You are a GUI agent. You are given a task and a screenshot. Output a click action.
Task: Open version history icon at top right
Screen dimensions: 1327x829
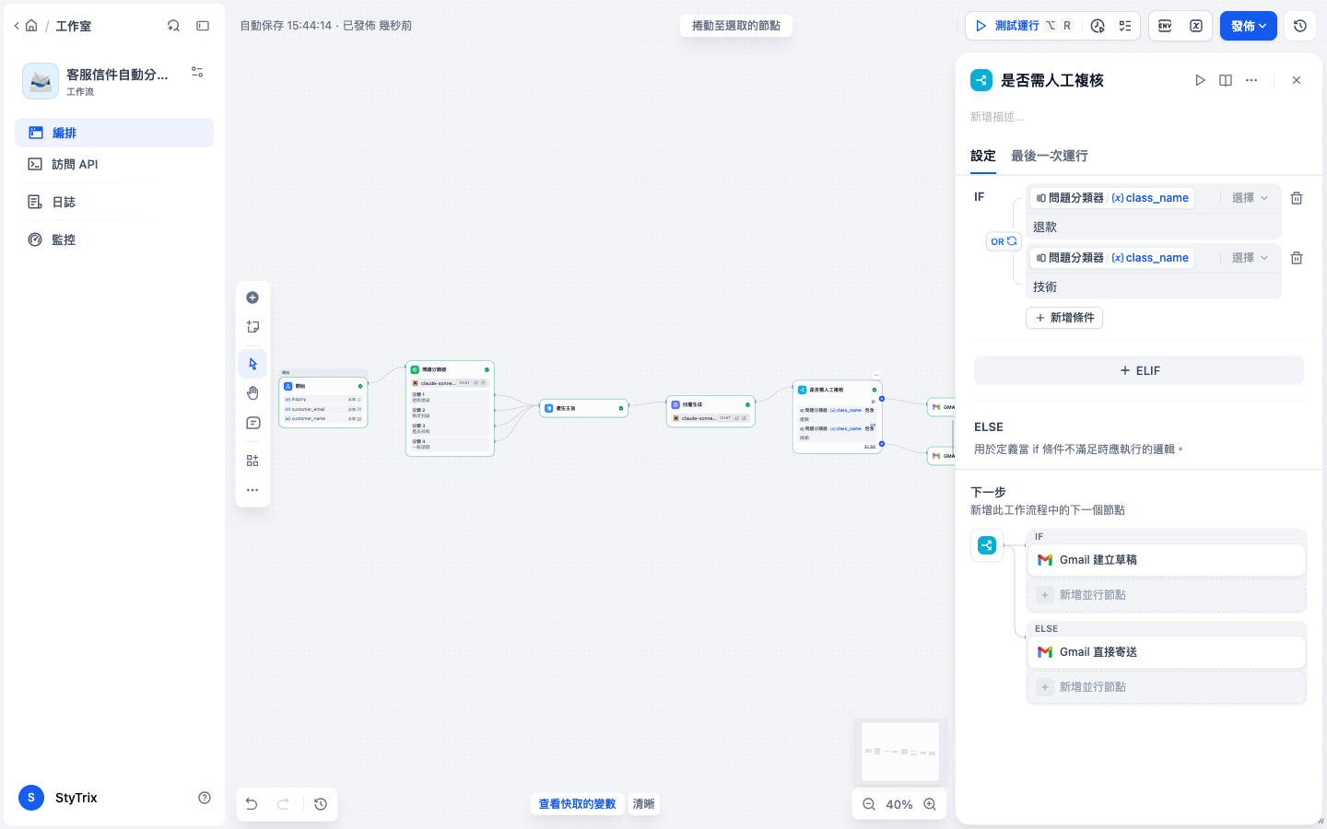(x=1300, y=26)
